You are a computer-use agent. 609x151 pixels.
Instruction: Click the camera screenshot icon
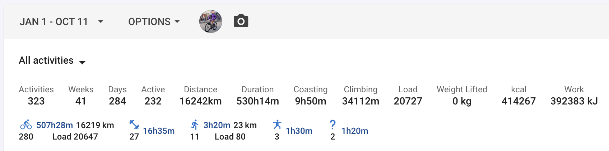point(241,21)
